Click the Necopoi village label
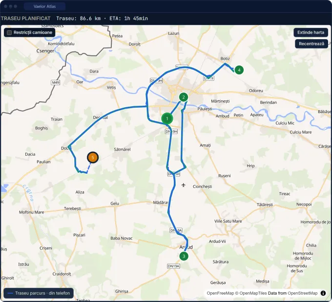 [x=304, y=205]
